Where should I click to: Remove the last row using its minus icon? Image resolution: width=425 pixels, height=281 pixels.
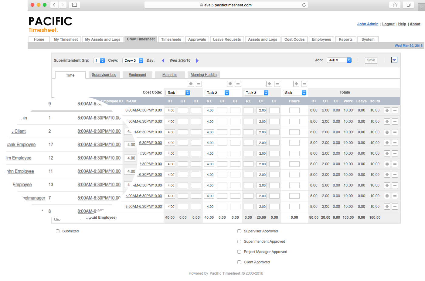pos(395,206)
